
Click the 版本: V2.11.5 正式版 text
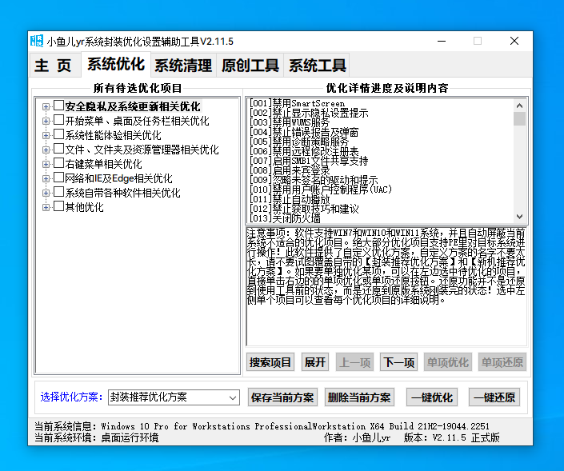(x=451, y=437)
